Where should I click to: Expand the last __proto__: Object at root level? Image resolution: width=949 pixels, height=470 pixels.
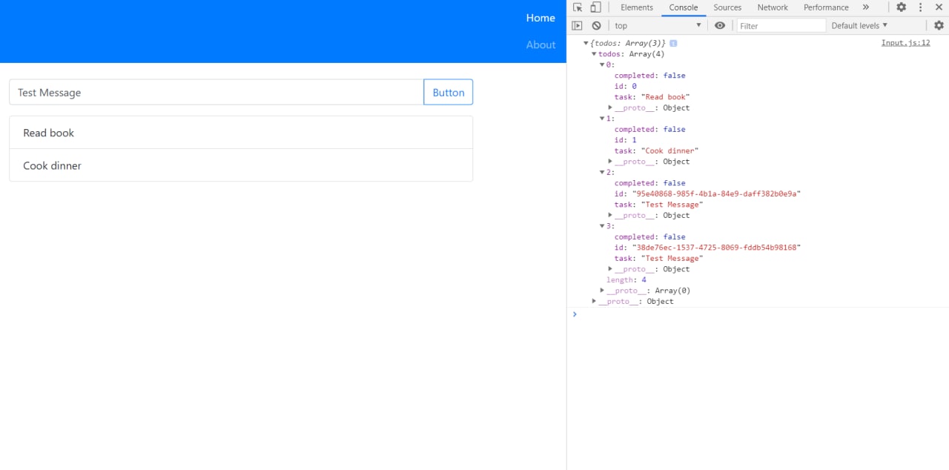(x=595, y=302)
